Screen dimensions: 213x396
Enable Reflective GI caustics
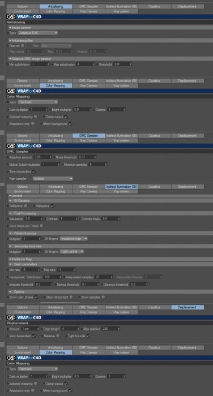click(x=26, y=206)
